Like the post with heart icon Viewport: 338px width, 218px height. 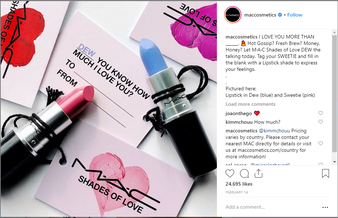point(230,173)
